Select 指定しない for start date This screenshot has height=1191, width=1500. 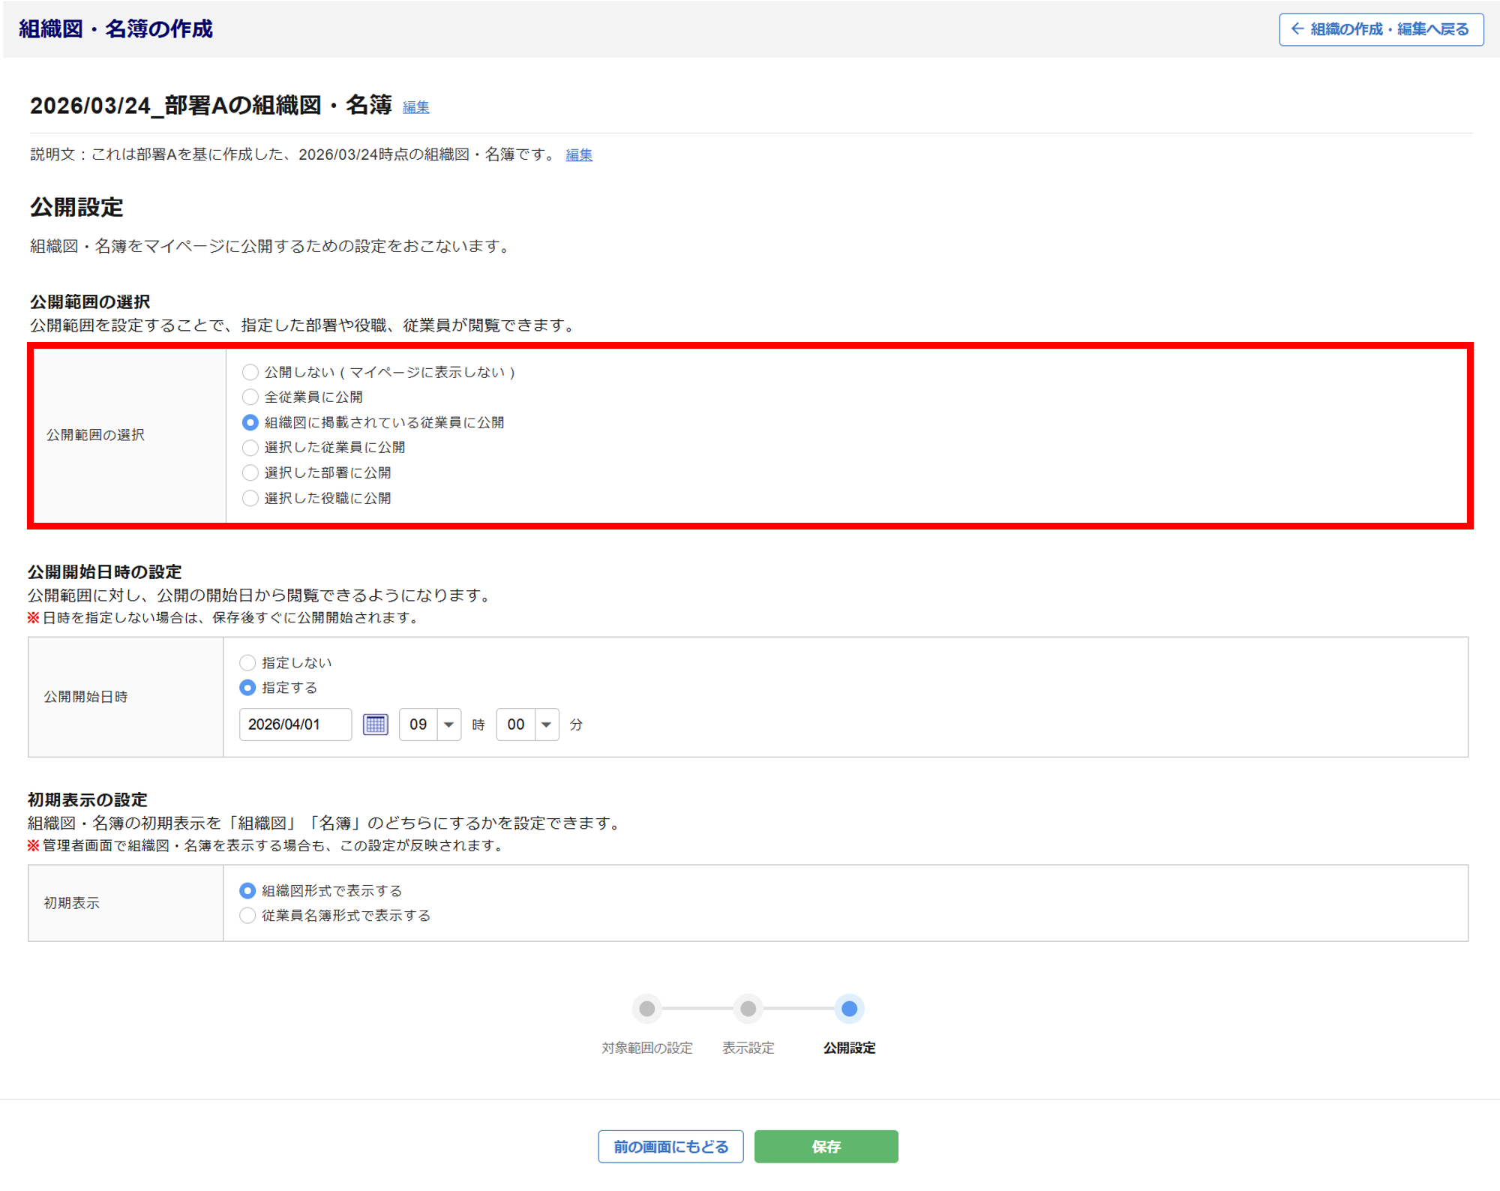[247, 663]
